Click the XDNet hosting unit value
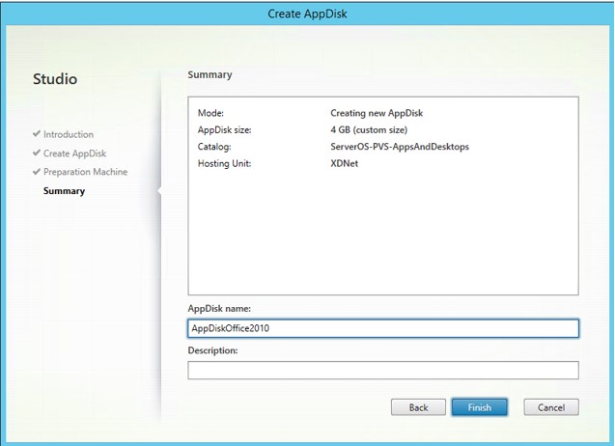The image size is (615, 446). pos(345,165)
